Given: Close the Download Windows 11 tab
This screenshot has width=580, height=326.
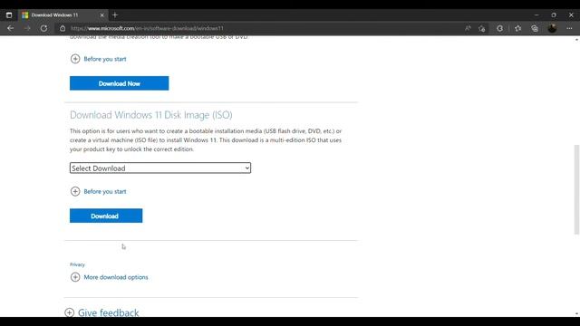Looking at the screenshot, I should click(x=102, y=15).
